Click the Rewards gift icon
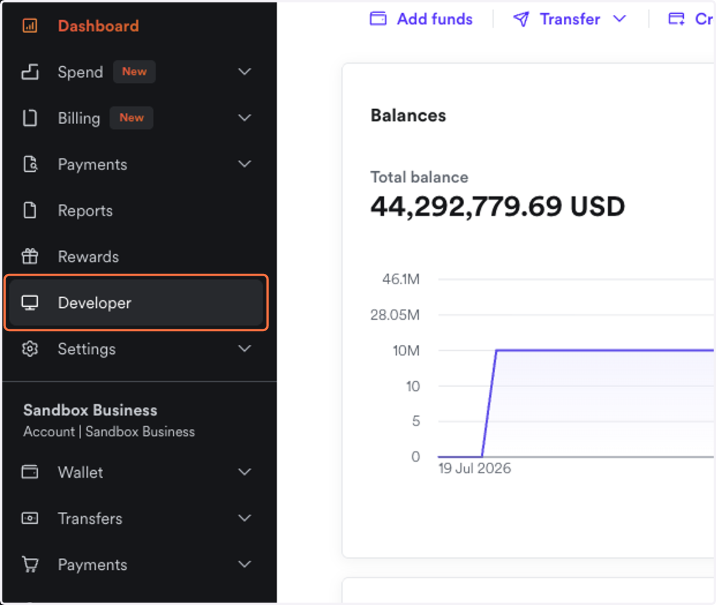The height and width of the screenshot is (605, 716). click(x=30, y=257)
